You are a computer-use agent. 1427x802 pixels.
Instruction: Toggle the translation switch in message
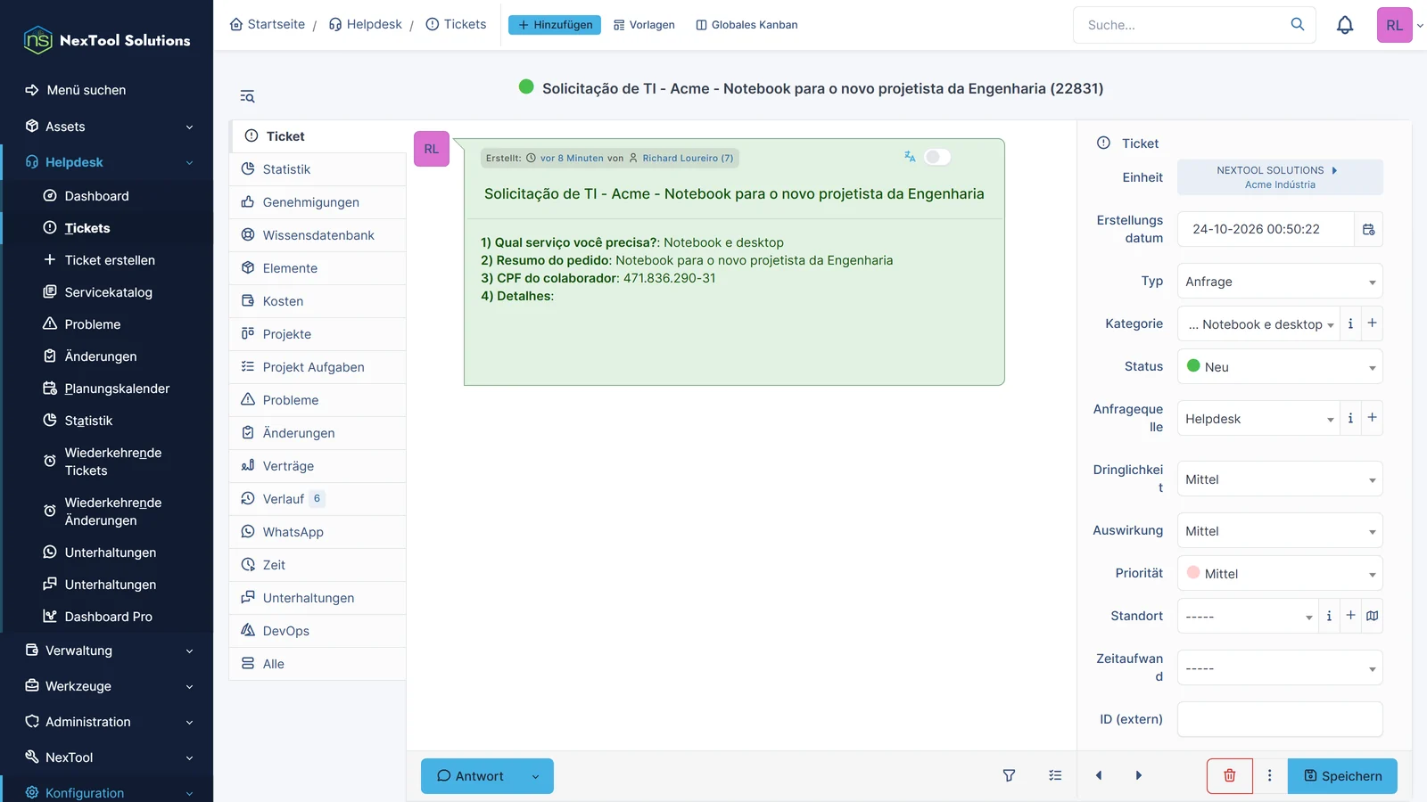point(937,157)
